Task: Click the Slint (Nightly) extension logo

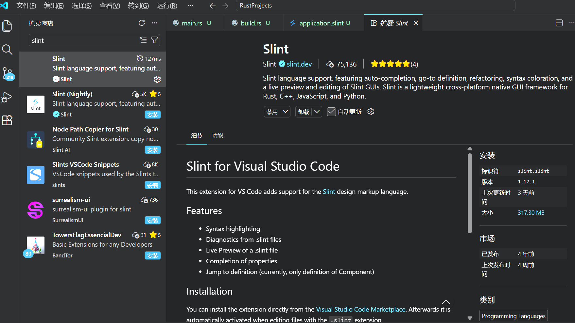Action: point(36,104)
